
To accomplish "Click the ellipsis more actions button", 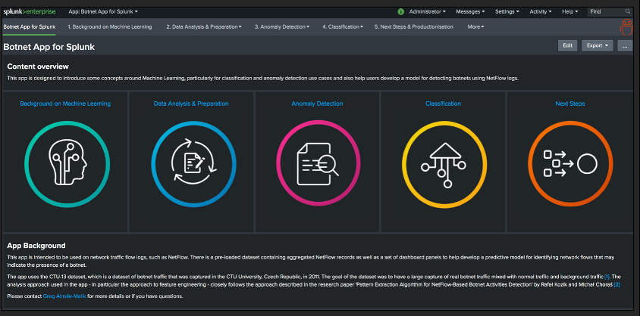I will click(x=625, y=45).
